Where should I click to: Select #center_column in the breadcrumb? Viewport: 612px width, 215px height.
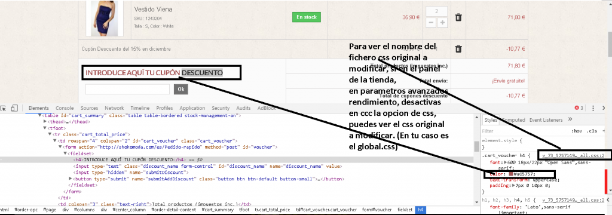pyautogui.click(x=128, y=210)
